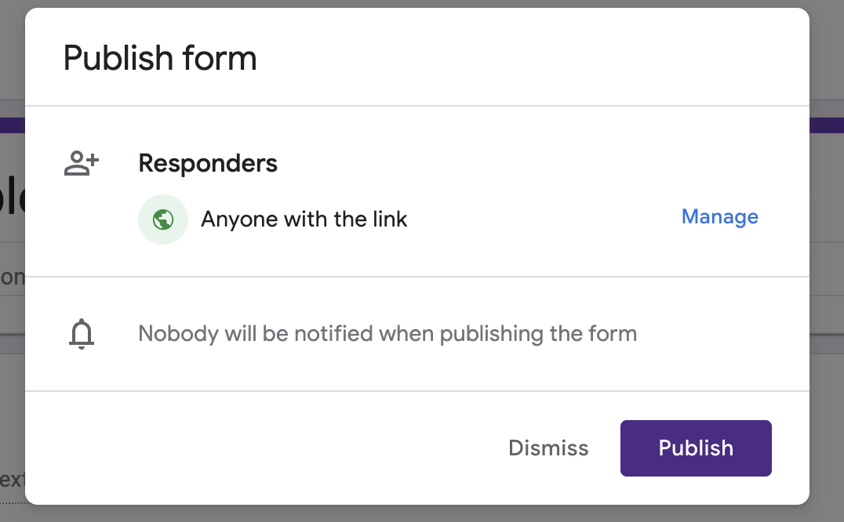Click the notification bell icon

point(82,334)
